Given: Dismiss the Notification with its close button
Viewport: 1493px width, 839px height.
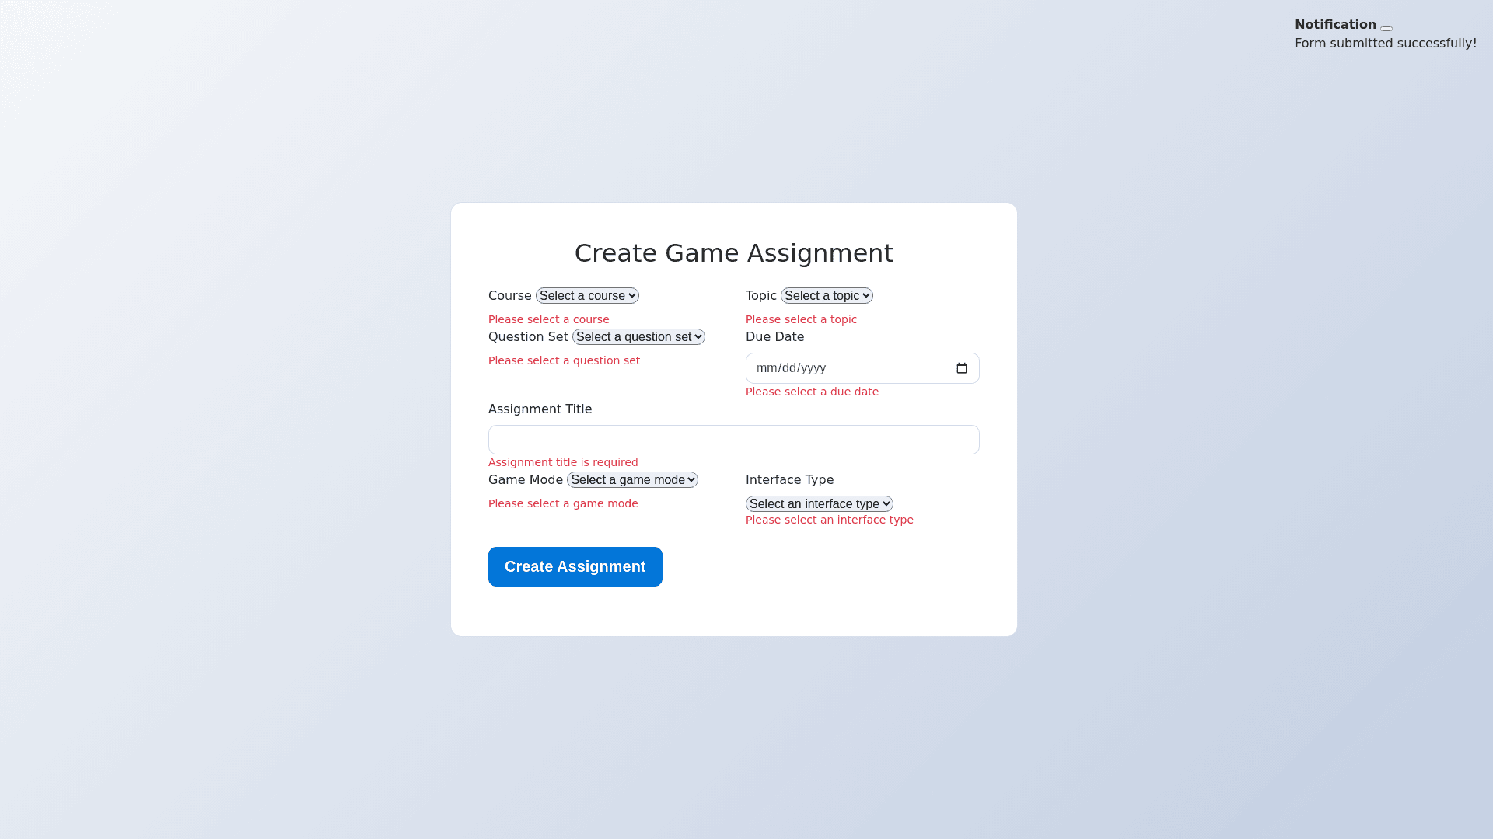Looking at the screenshot, I should click(x=1386, y=29).
